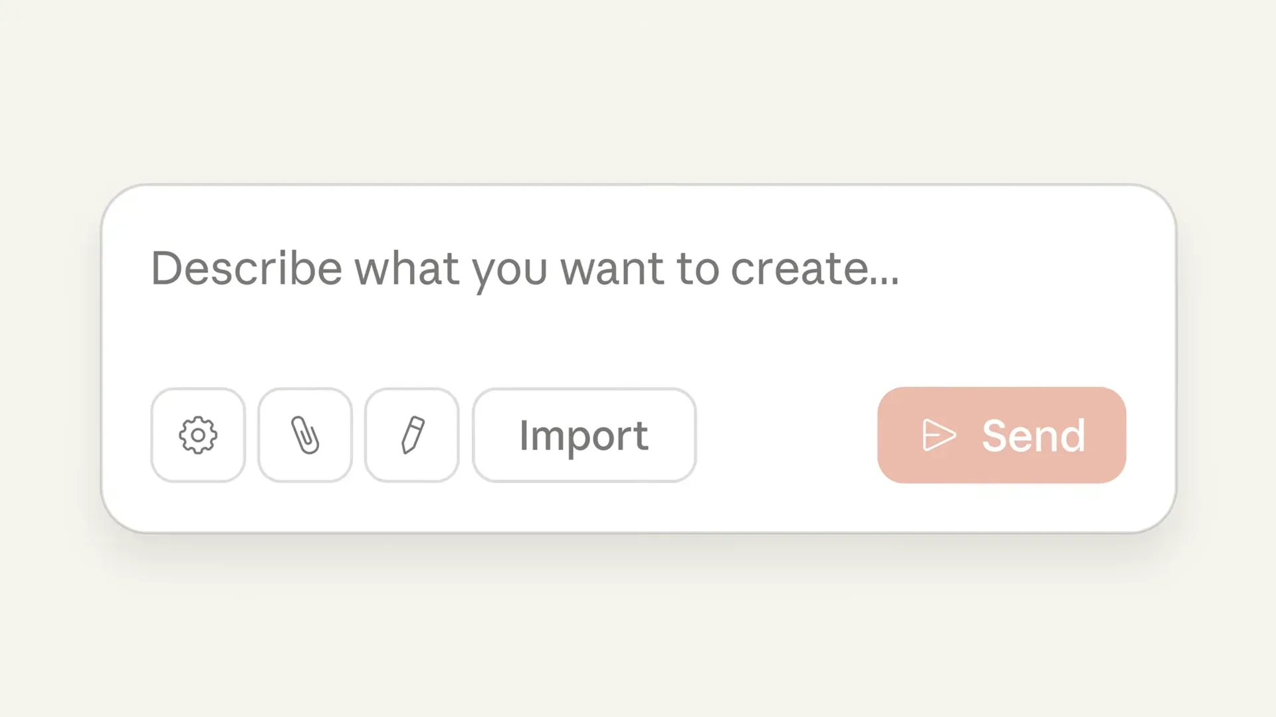Screen dimensions: 1276x717
Task: Click the pencil icon left of Import
Action: [x=411, y=435]
